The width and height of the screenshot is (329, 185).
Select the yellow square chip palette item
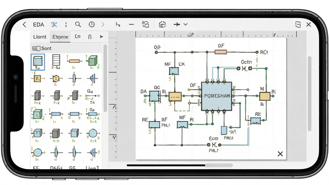tap(38, 79)
